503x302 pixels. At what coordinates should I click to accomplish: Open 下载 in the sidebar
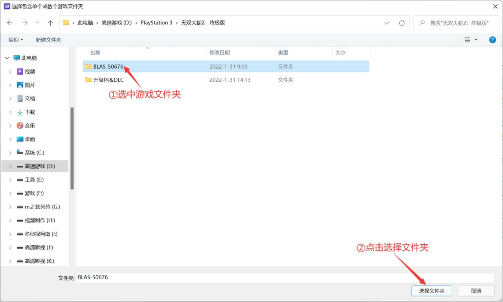click(30, 112)
